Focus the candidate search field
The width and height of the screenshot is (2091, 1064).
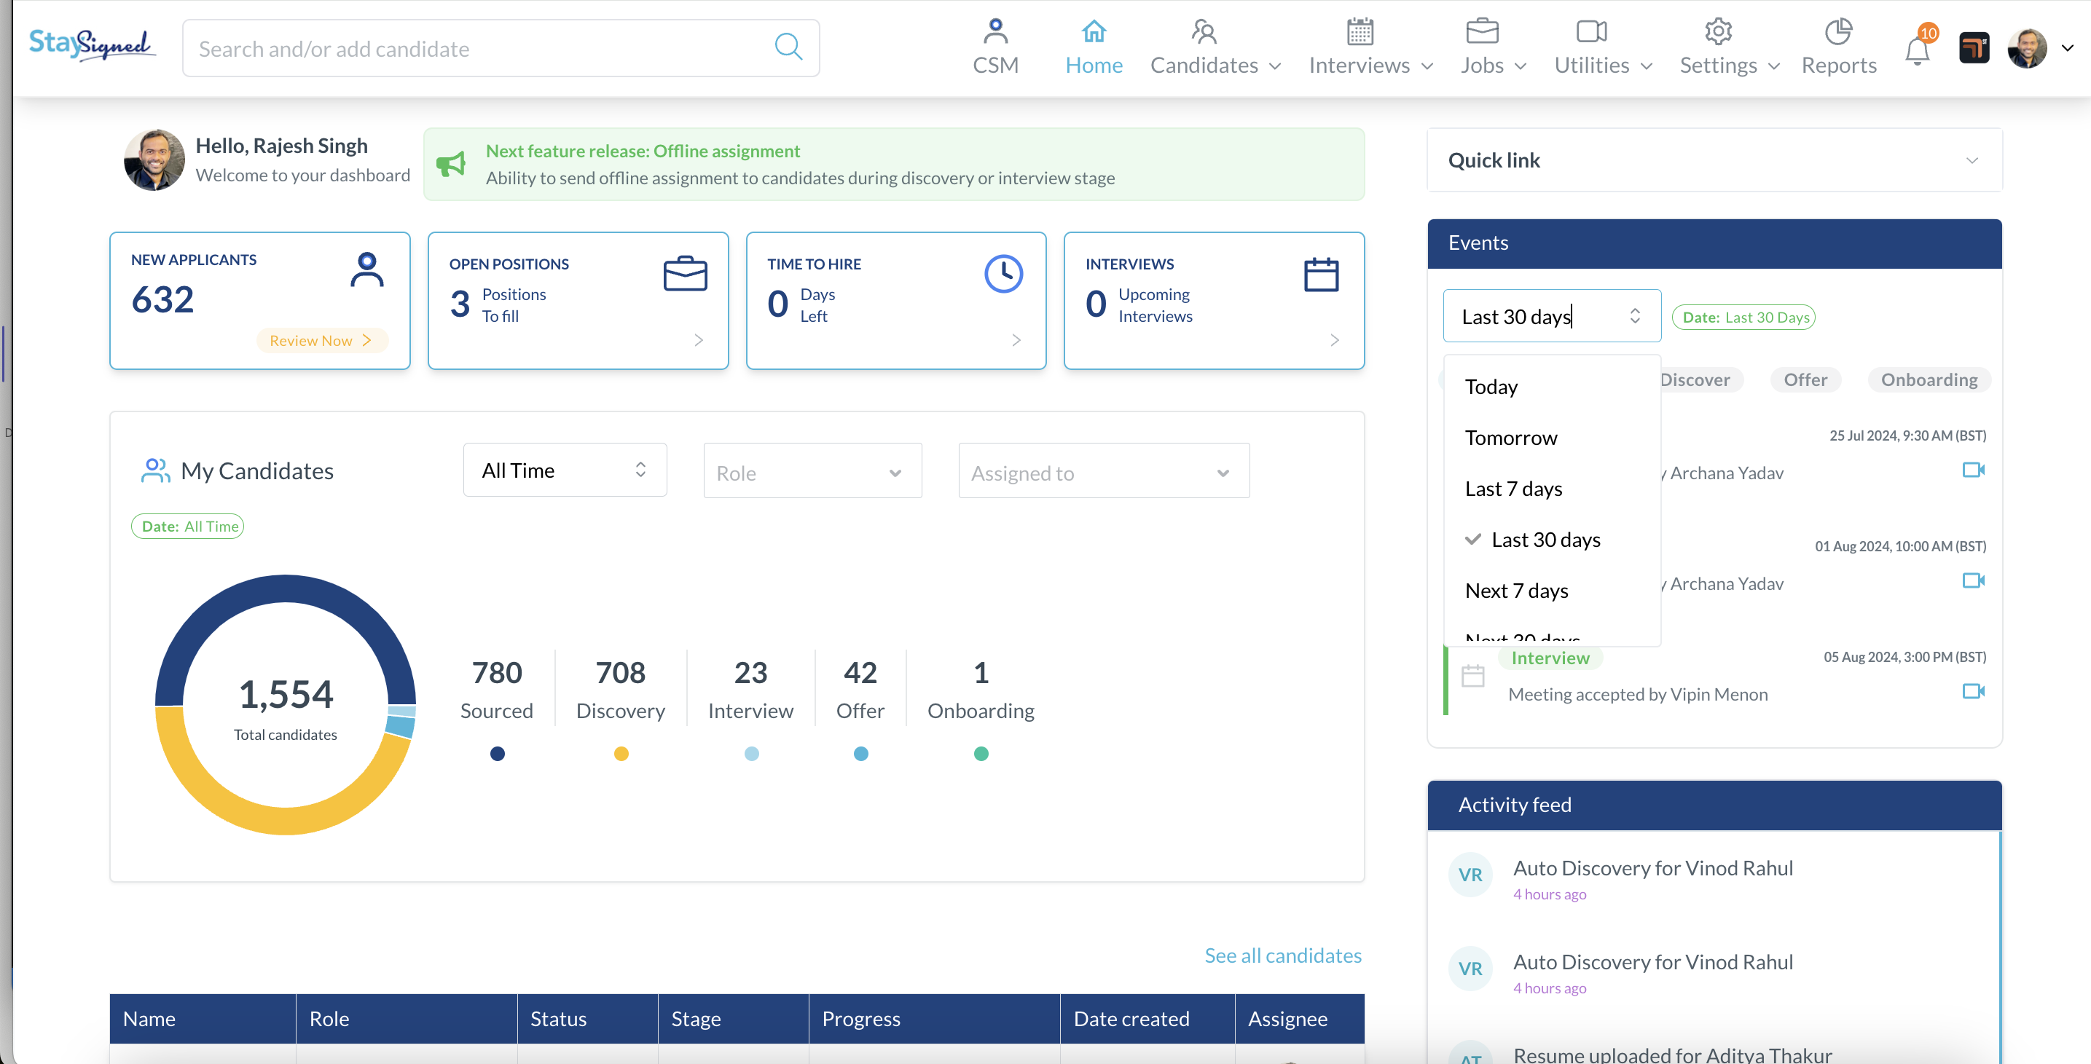point(479,49)
